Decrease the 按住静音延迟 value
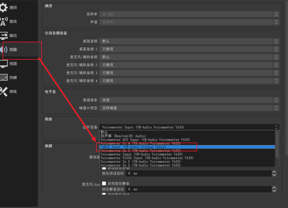 pyautogui.click(x=274, y=191)
